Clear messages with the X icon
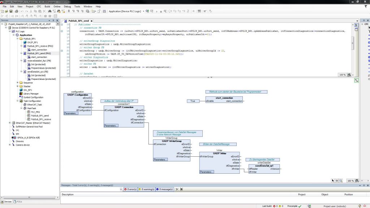Image resolution: width=370 pixels, height=208 pixels. point(177,189)
